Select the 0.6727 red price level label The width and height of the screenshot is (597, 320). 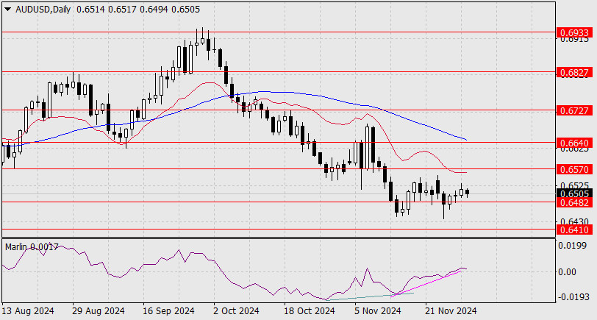click(574, 110)
